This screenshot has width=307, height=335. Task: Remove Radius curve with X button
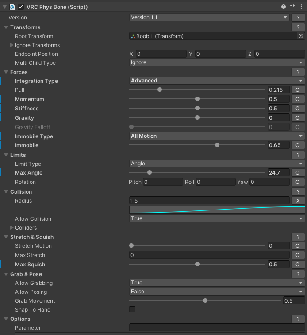coord(298,201)
